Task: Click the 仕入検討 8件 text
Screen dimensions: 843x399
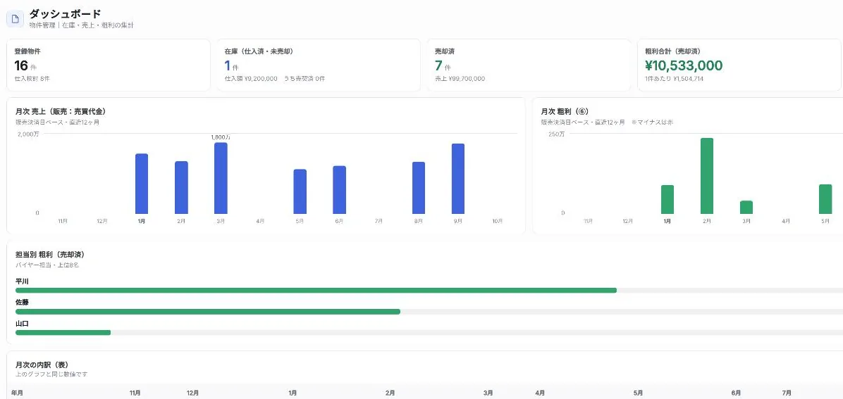Action: [32, 79]
